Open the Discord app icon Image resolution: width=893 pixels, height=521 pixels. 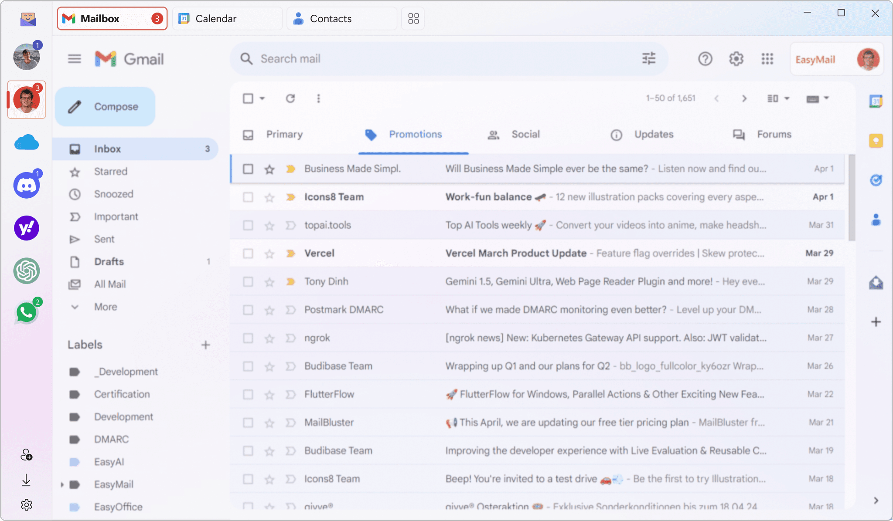coord(27,185)
